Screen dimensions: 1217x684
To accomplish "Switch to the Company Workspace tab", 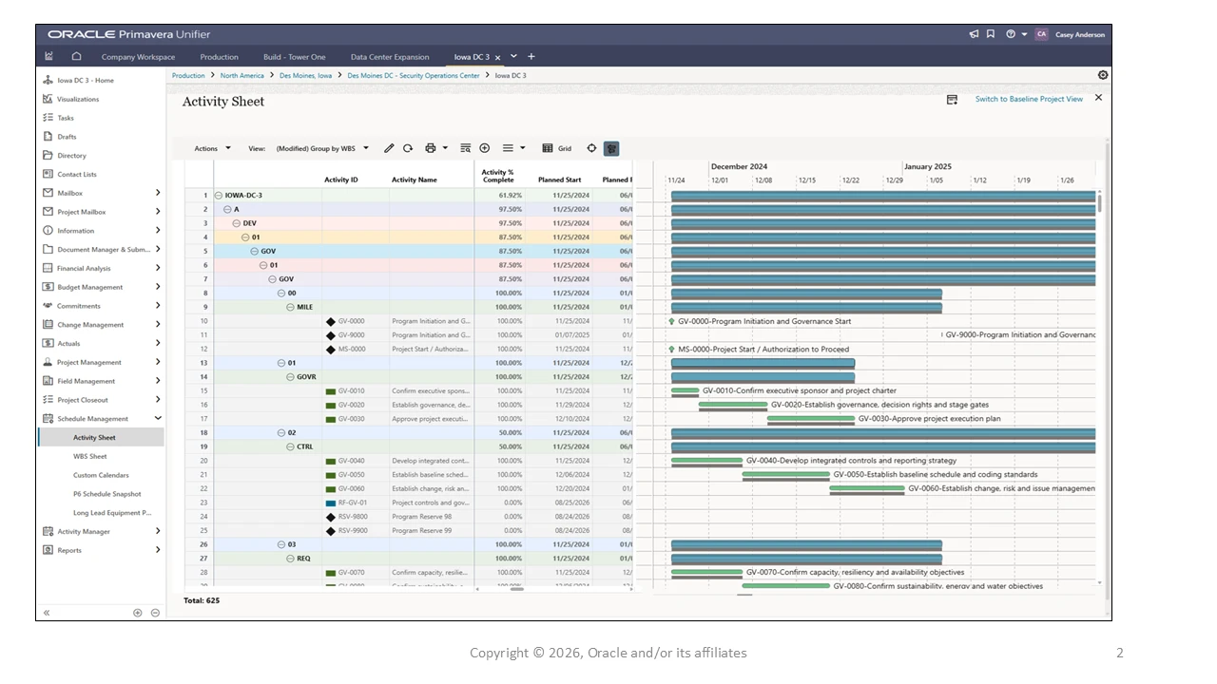I will 138,57.
